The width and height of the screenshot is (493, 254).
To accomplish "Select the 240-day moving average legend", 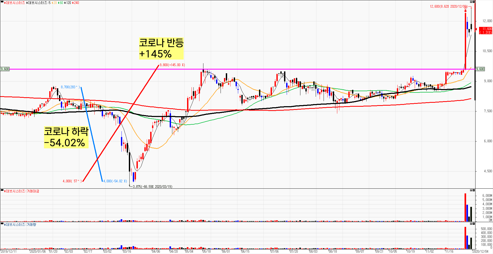I will (76, 3).
